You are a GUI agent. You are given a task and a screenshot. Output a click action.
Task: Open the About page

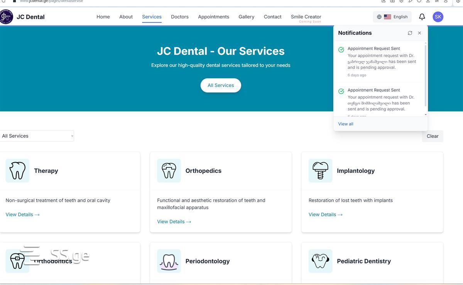[x=126, y=17]
